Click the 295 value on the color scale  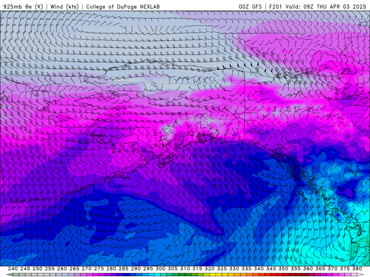[148, 269]
